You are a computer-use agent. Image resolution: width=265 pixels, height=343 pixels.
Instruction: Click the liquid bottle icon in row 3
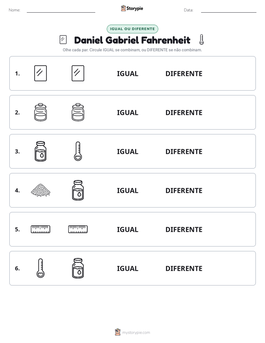pyautogui.click(x=40, y=151)
